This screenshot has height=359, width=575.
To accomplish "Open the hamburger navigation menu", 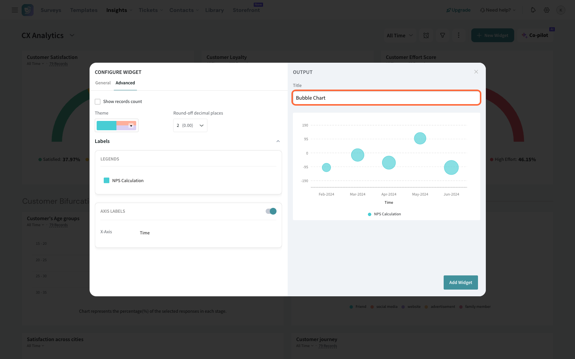I will (x=15, y=10).
